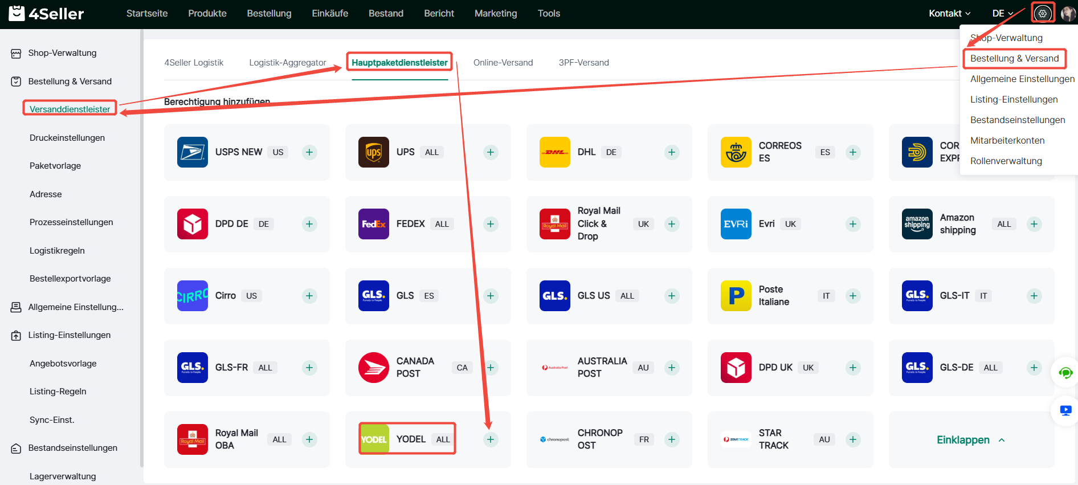The image size is (1078, 485).
Task: Open Bestandseinstellungen in settings dropdown
Action: click(x=1018, y=120)
